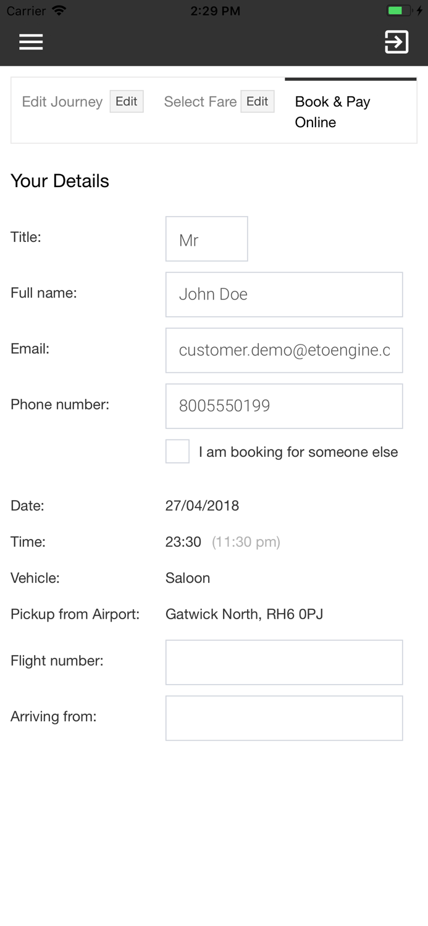This screenshot has width=428, height=926.
Task: Click Edit next to Edit Journey
Action: point(127,101)
